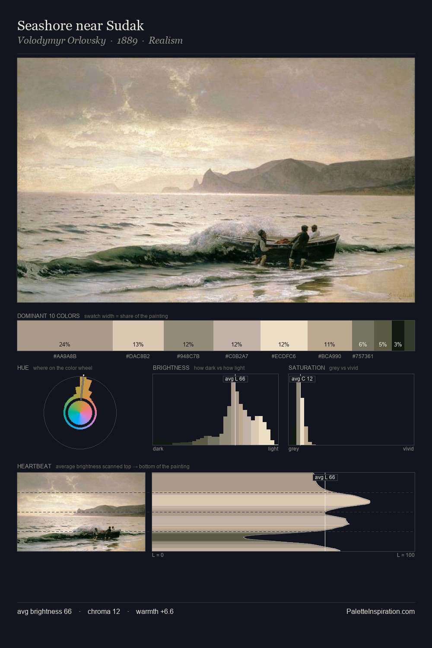Click the 'L = 100' axis label
The height and width of the screenshot is (648, 432).
tap(406, 555)
